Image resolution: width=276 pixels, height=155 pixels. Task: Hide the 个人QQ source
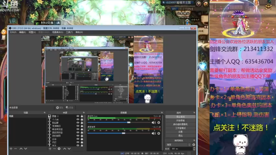78,119
